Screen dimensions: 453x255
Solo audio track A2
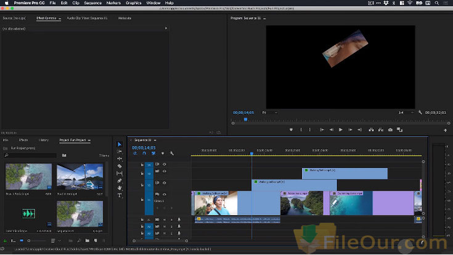(171, 227)
